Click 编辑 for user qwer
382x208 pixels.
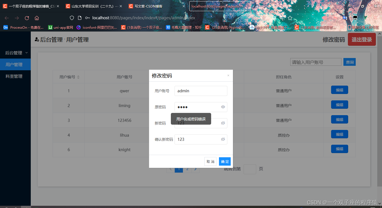coord(339,90)
